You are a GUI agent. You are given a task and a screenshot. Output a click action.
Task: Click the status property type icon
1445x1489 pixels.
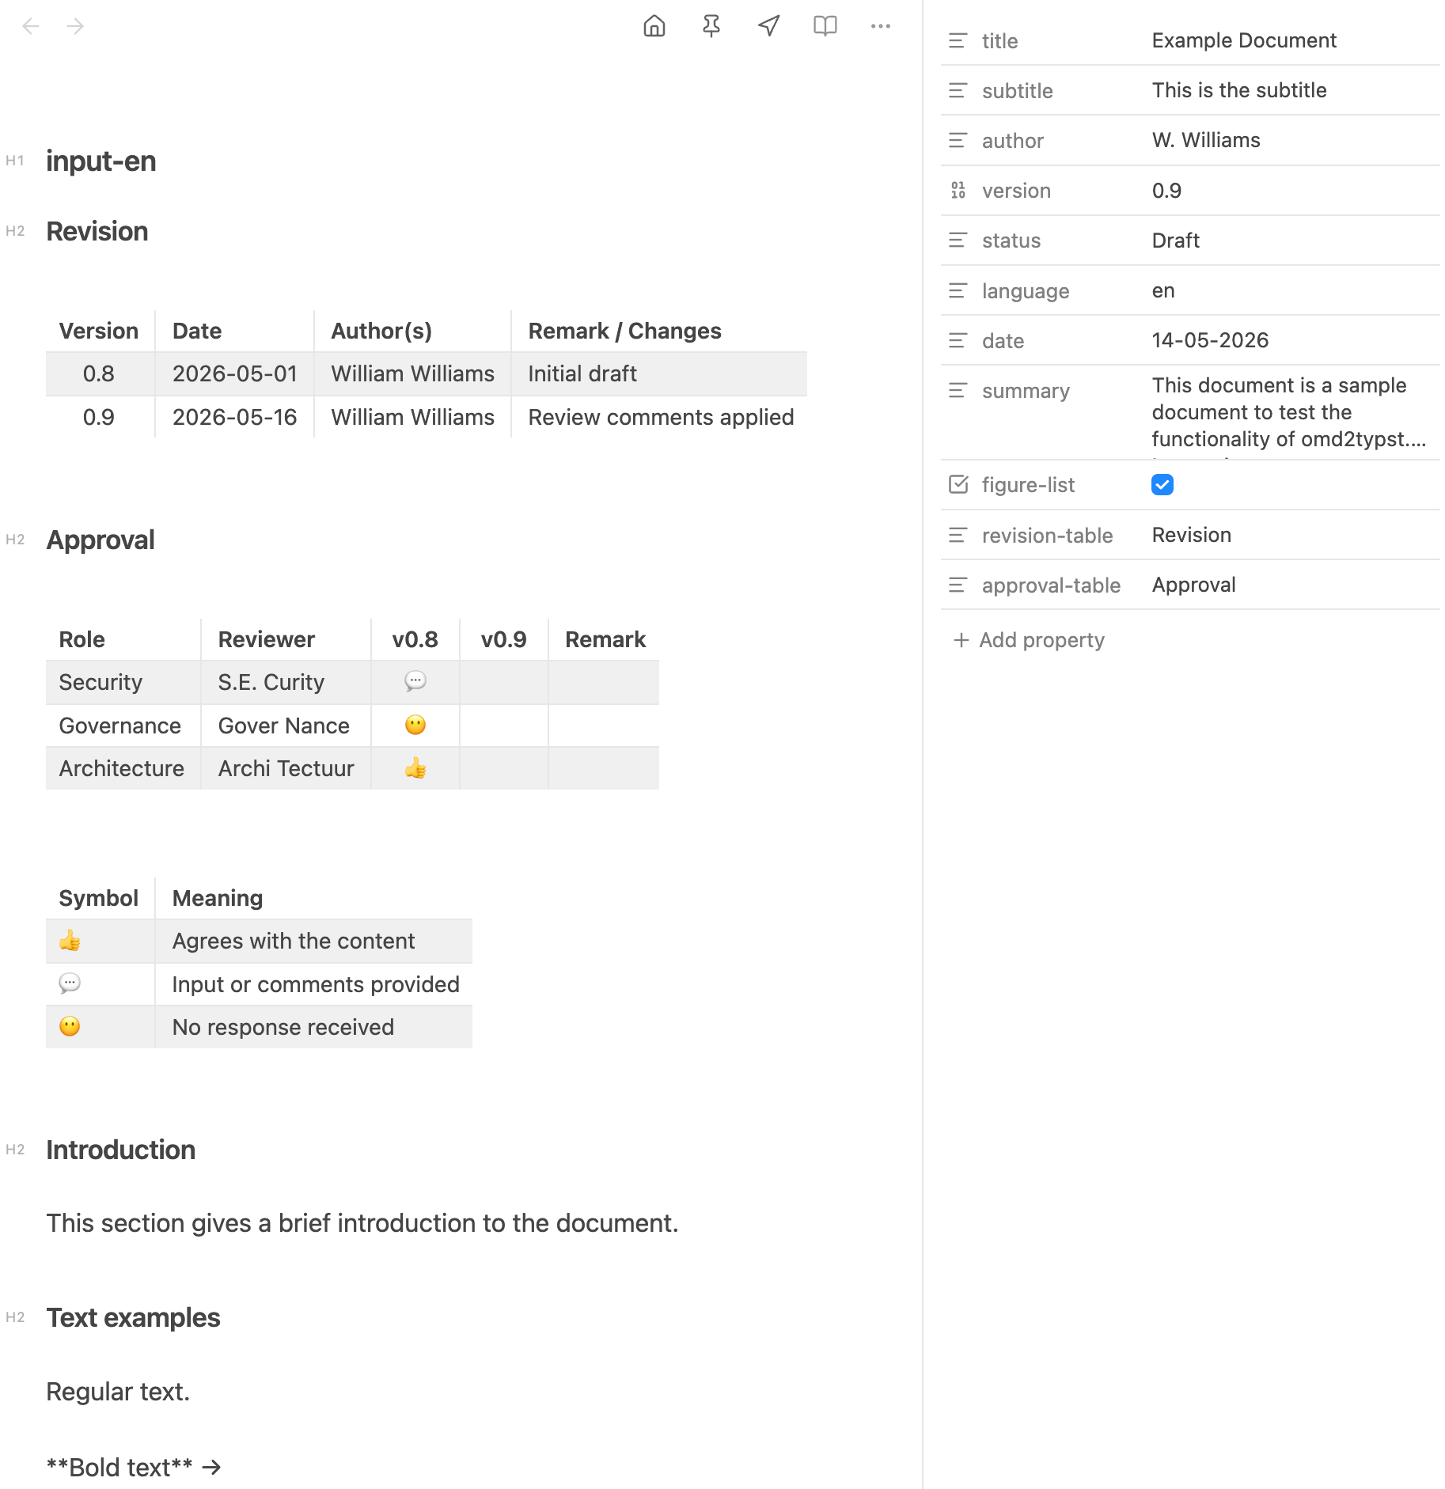coord(958,240)
